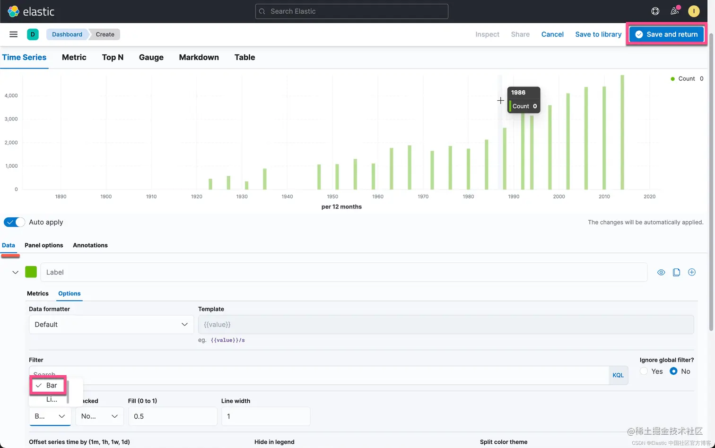Click the Template input field

click(x=446, y=325)
